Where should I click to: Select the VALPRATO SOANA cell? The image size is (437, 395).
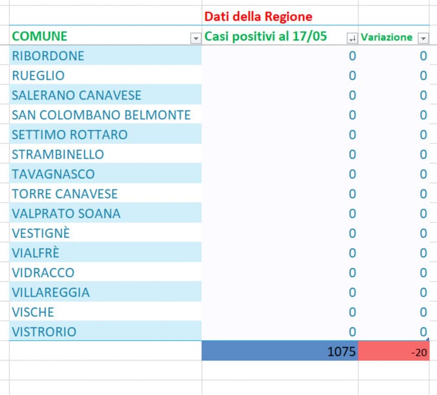[x=66, y=214]
